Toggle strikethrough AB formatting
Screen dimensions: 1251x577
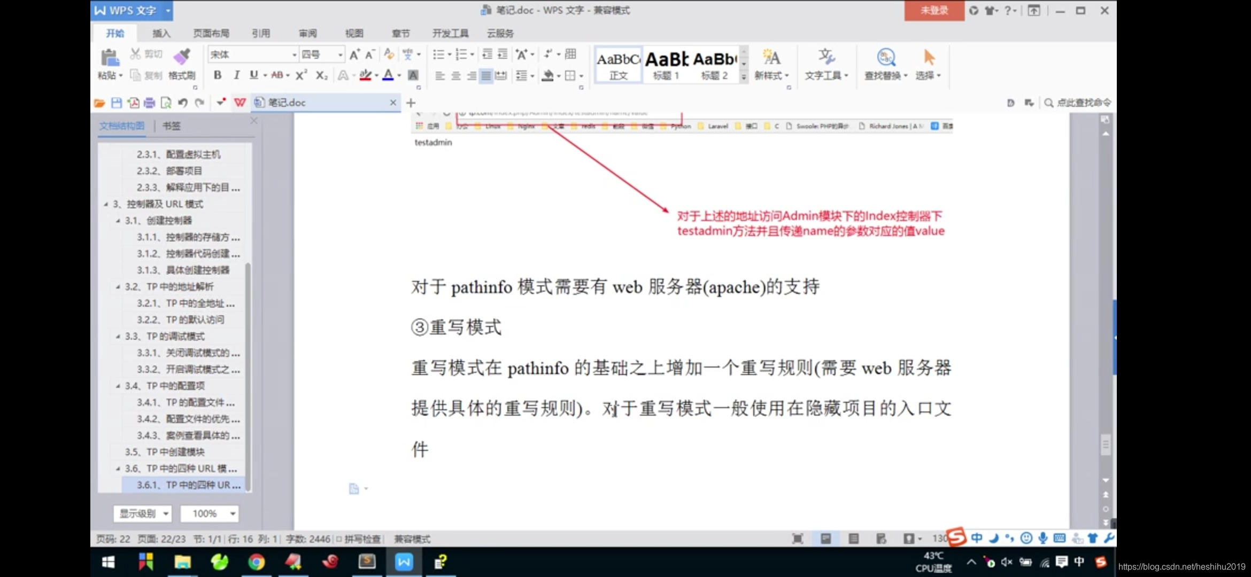277,75
